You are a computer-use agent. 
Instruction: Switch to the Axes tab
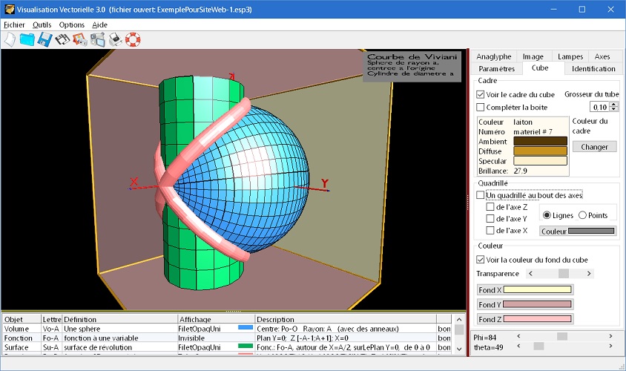tap(602, 56)
